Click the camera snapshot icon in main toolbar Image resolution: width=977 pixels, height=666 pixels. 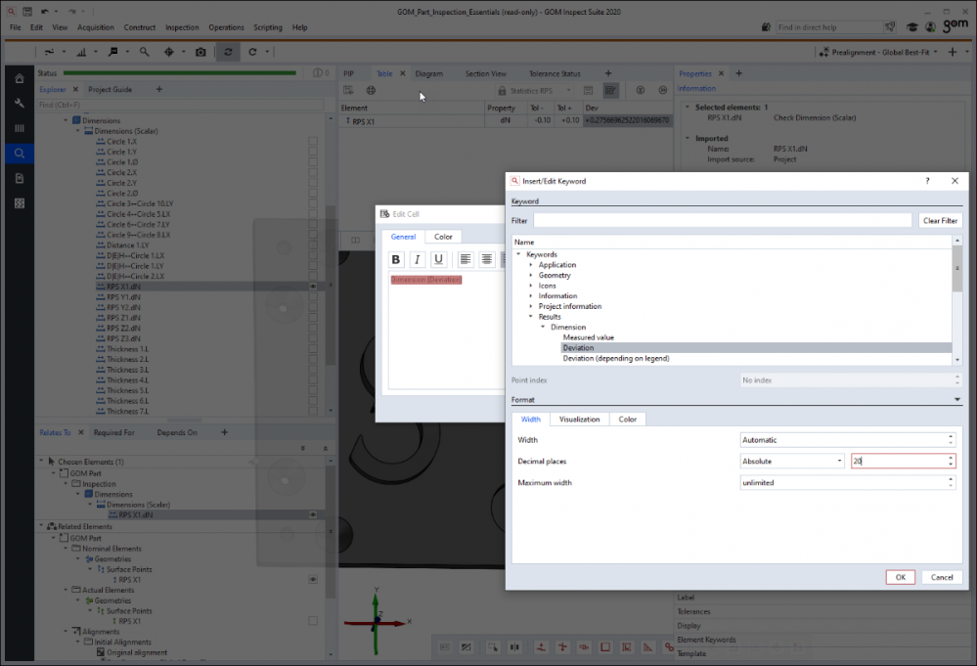tap(200, 52)
